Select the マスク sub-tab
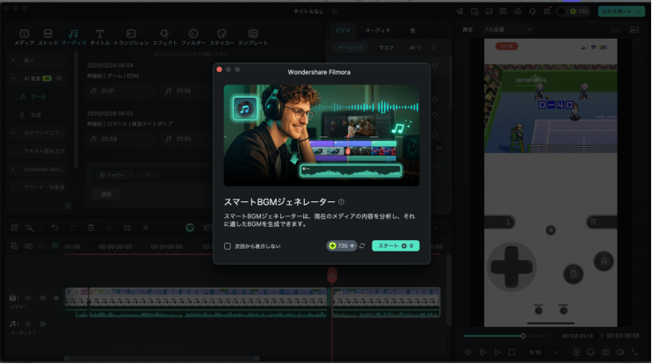Viewport: 652px width, 364px height. click(x=387, y=47)
